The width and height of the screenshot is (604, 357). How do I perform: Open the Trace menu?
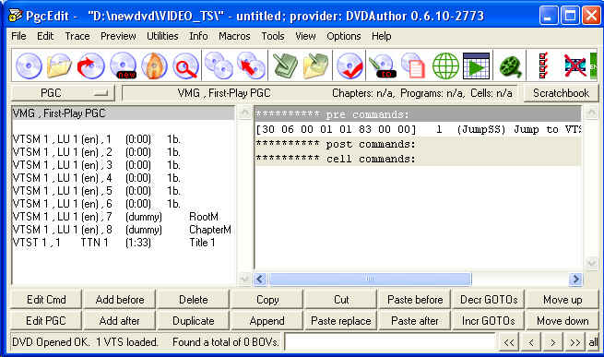pos(77,36)
